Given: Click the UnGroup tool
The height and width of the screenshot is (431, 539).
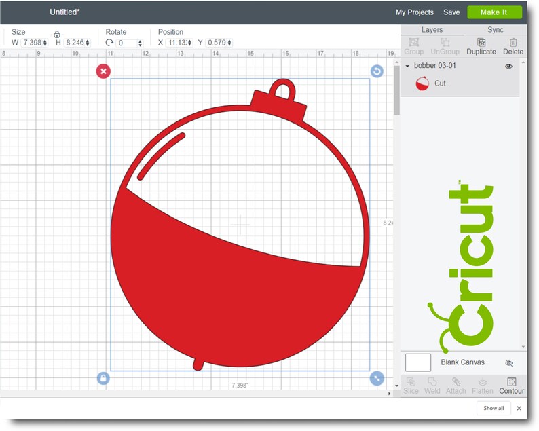Looking at the screenshot, I should coord(445,46).
